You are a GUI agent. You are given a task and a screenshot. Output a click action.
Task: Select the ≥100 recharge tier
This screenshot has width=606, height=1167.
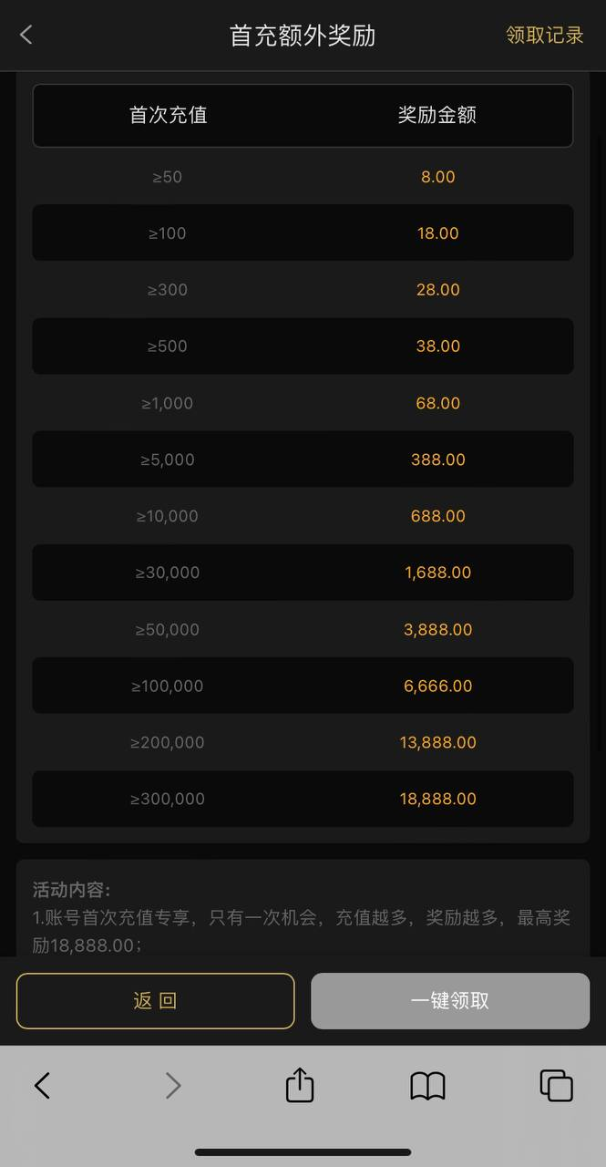pyautogui.click(x=168, y=233)
